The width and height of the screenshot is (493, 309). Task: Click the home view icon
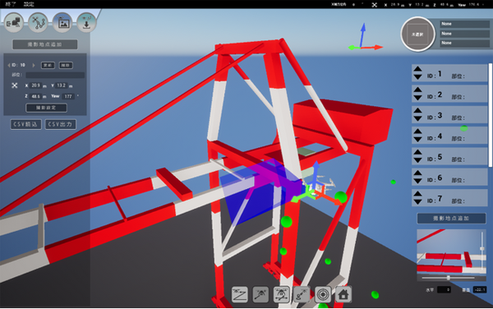(343, 294)
